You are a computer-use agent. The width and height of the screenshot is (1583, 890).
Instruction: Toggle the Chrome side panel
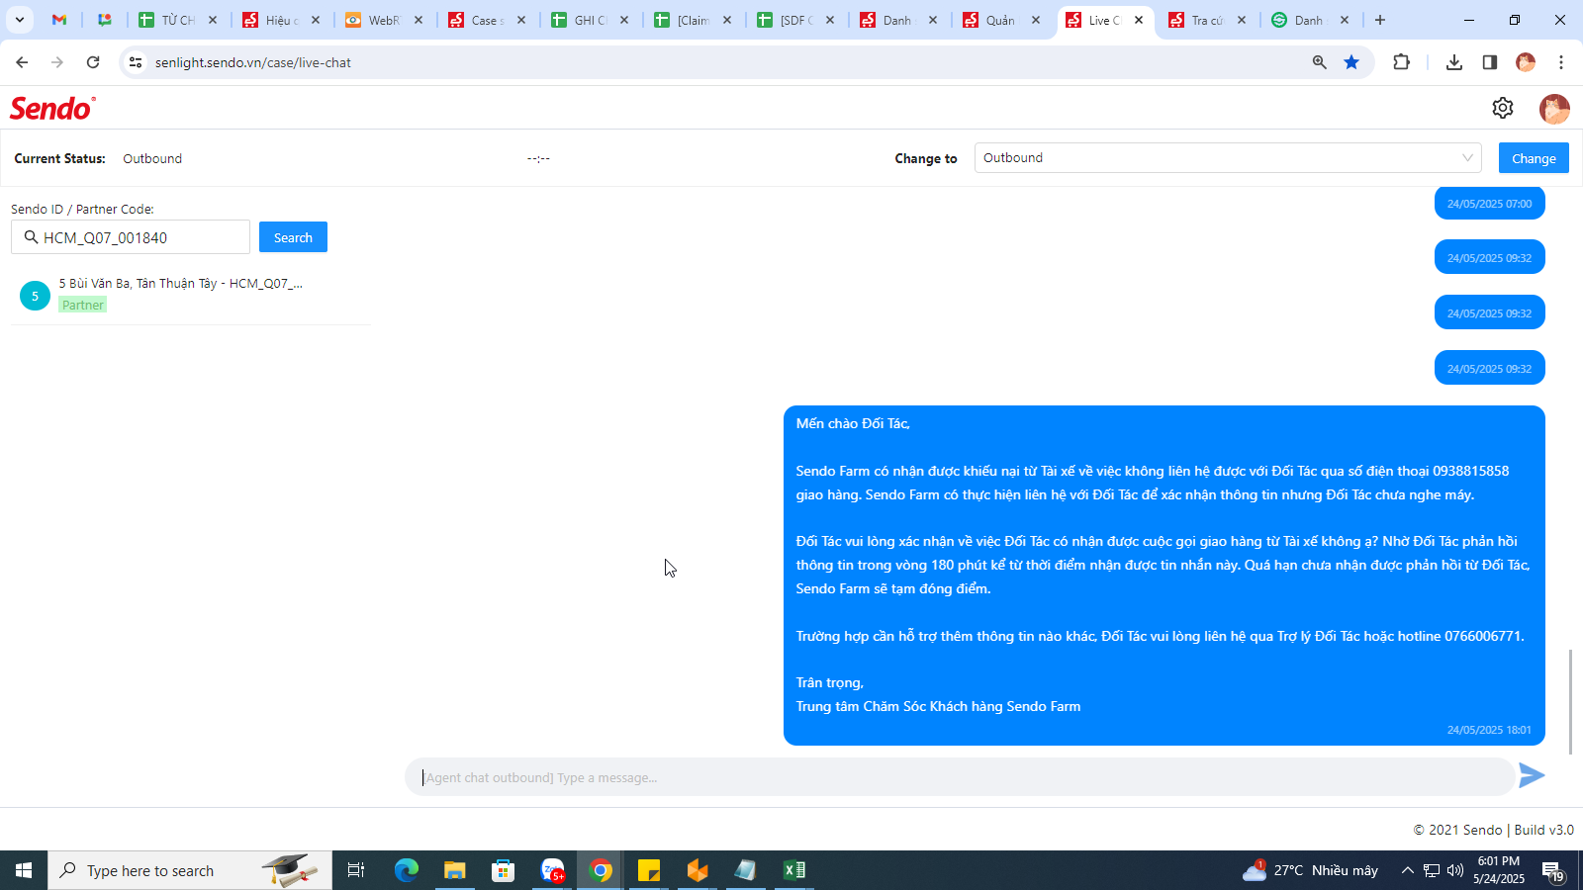point(1489,62)
